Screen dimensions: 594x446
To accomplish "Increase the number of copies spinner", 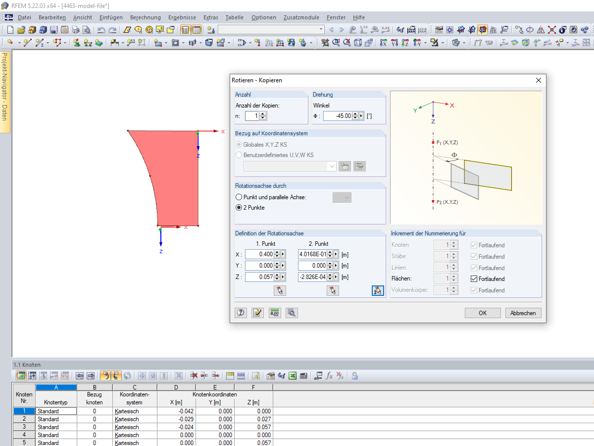I will 263,114.
